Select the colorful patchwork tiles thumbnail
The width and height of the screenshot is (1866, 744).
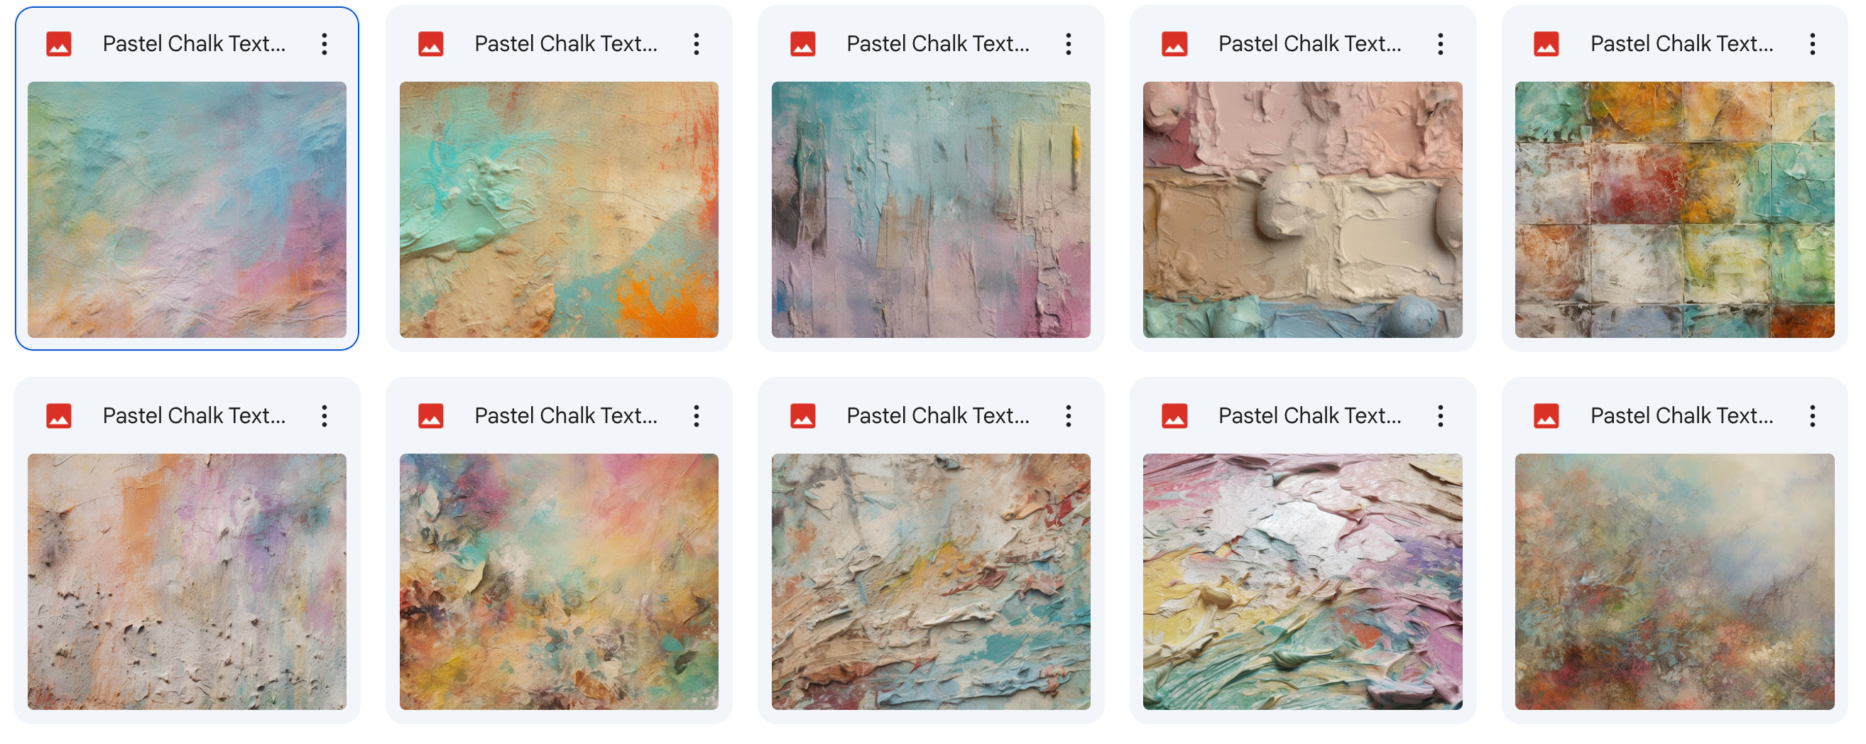pyautogui.click(x=1675, y=209)
